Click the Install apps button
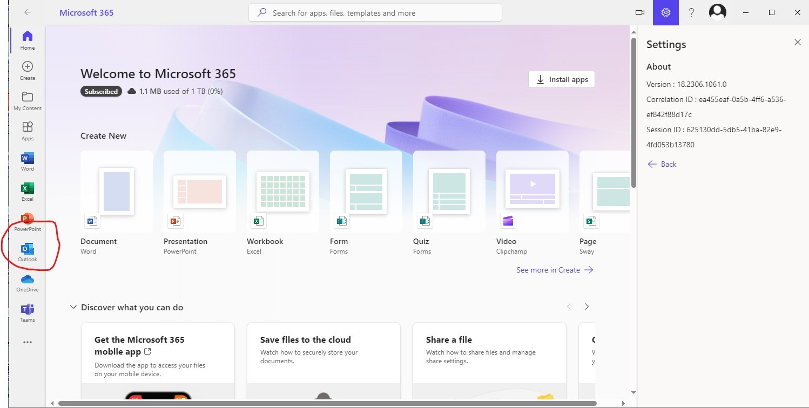Screen dimensions: 809x408 [562, 79]
